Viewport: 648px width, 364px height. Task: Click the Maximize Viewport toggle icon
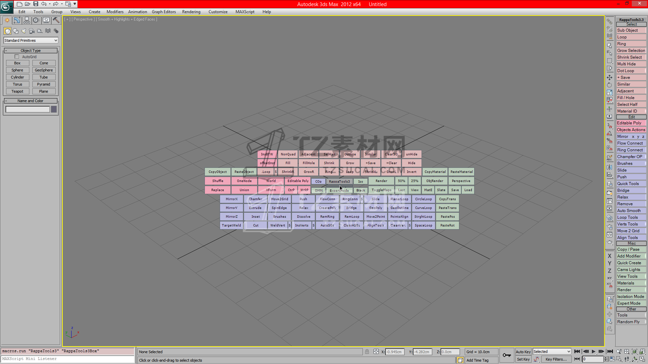point(643,359)
